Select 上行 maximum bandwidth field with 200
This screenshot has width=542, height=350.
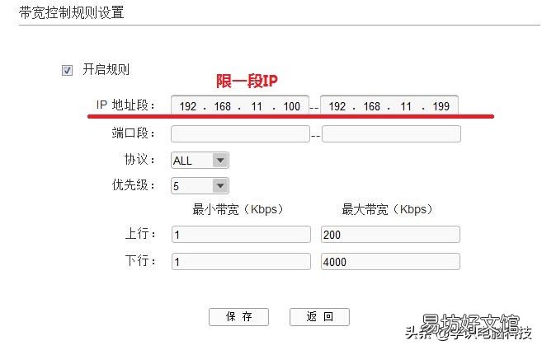(x=390, y=235)
